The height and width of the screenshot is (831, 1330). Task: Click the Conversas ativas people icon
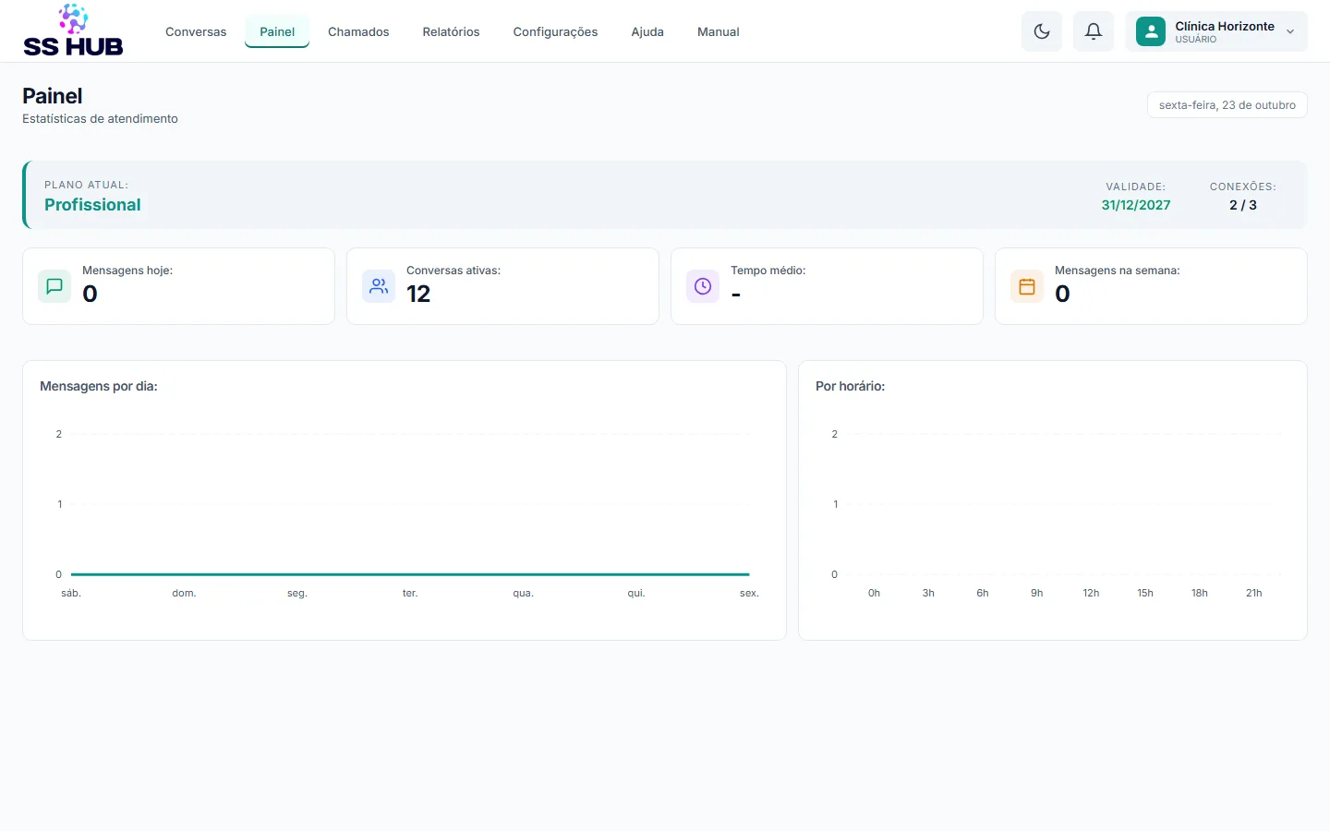pos(379,286)
